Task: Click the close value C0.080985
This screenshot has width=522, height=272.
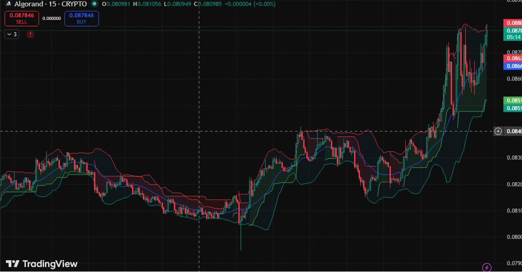Action: pyautogui.click(x=207, y=4)
